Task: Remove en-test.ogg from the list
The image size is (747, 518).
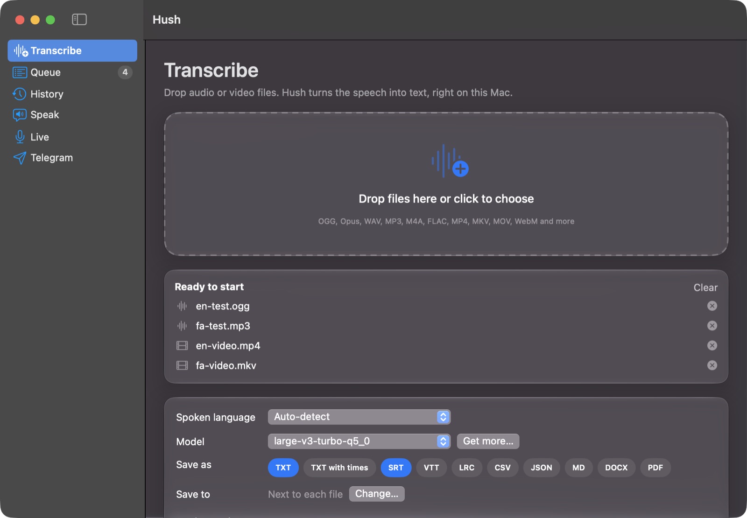Action: [x=712, y=306]
